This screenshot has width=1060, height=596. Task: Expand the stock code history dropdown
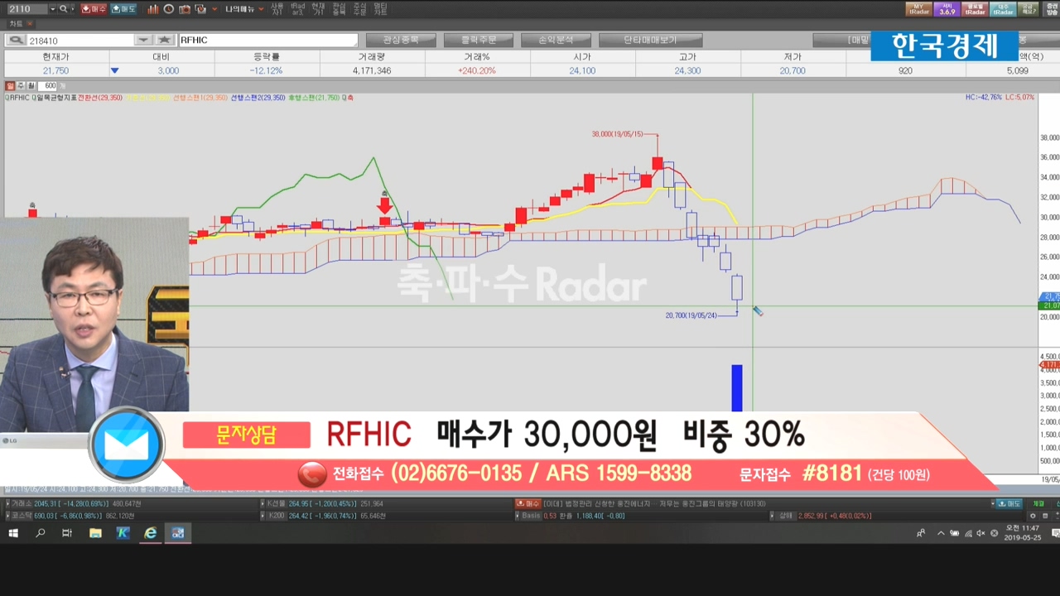[143, 40]
